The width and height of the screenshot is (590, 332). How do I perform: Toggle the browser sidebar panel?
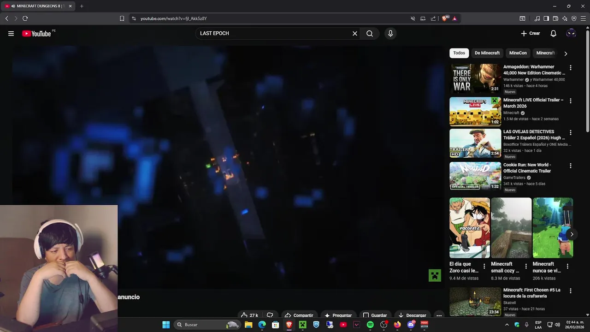click(x=546, y=18)
